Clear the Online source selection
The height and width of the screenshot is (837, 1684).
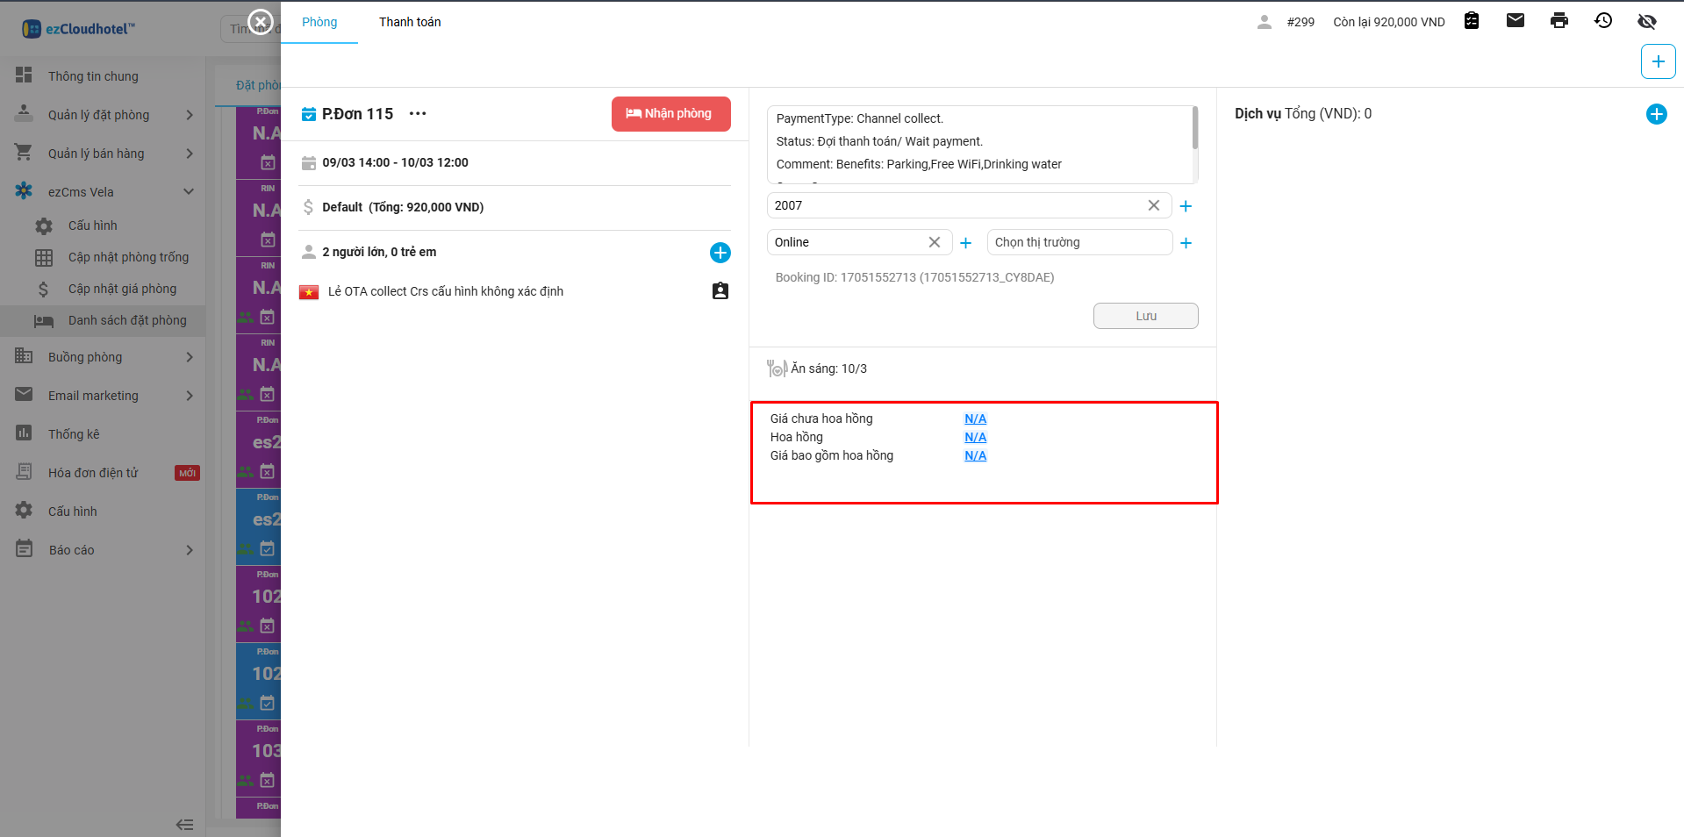tap(934, 242)
